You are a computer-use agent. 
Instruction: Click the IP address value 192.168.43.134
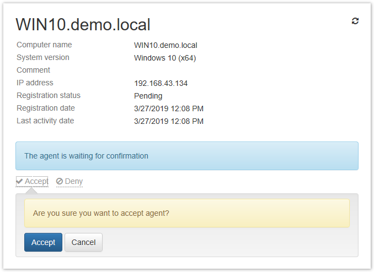(161, 83)
